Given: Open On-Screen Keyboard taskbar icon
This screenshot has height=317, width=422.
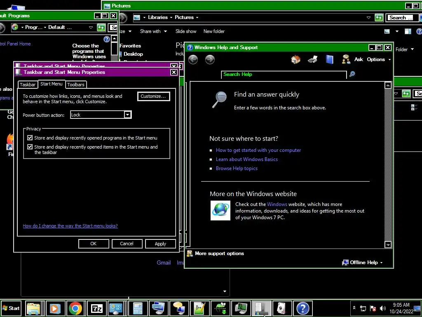Looking at the screenshot, I should click(158, 308).
